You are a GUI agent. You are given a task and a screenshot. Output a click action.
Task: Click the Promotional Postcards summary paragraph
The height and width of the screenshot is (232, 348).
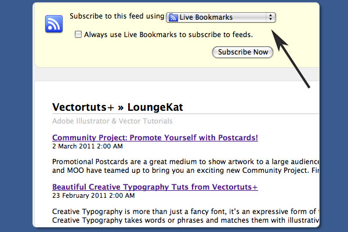[x=186, y=161]
